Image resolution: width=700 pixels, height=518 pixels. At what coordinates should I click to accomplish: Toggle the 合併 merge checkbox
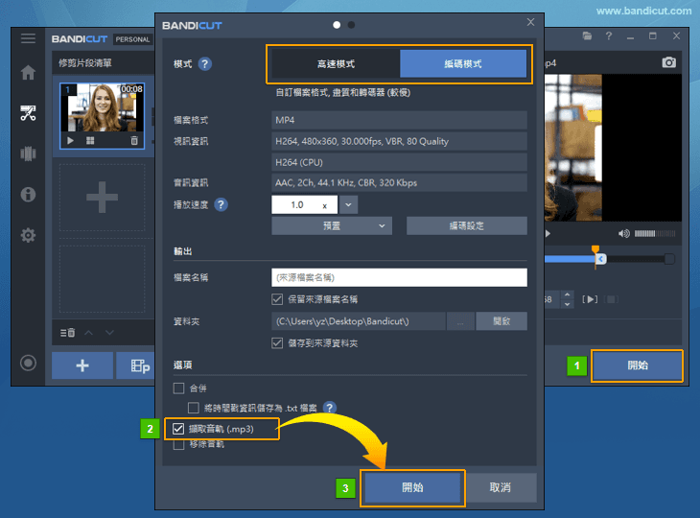click(x=178, y=388)
